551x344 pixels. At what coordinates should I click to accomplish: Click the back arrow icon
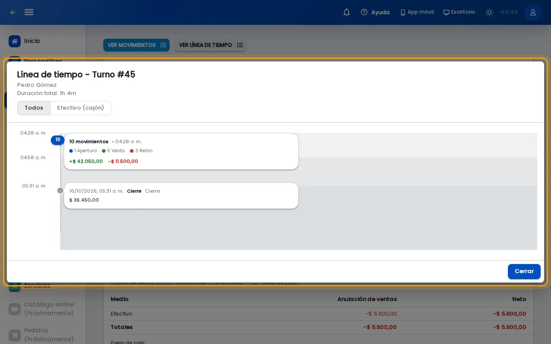[x=13, y=12]
